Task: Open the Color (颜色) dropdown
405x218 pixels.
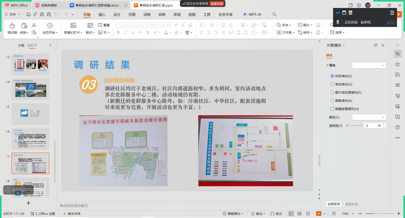Action: (369, 117)
